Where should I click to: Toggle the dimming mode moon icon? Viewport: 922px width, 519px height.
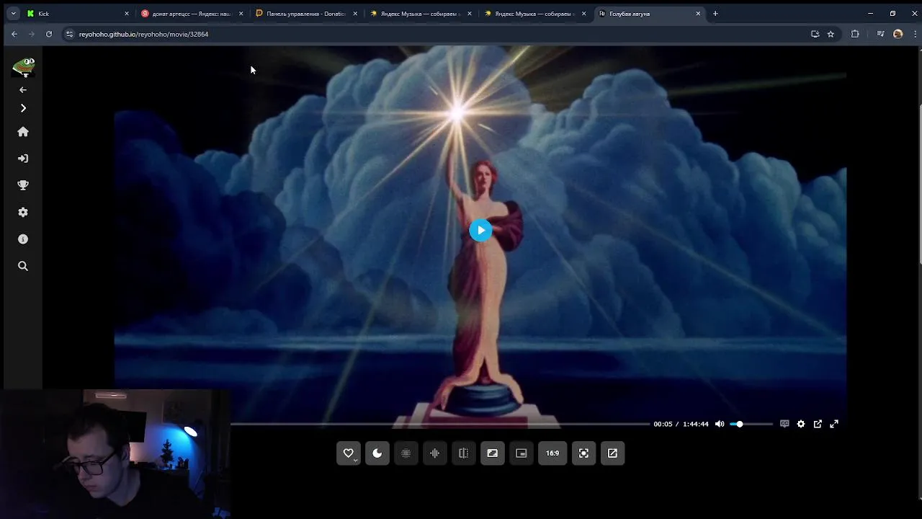pos(377,453)
